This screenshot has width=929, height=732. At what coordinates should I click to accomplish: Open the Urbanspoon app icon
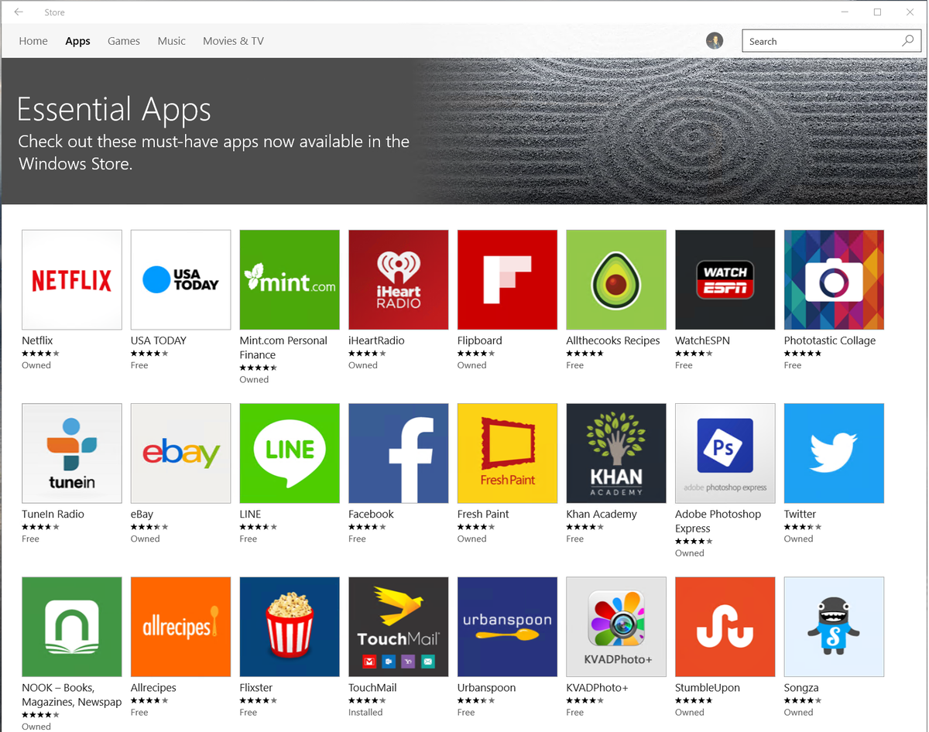tap(507, 627)
